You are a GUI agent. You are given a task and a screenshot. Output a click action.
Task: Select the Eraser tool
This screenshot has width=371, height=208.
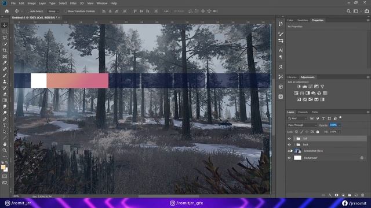(x=5, y=94)
